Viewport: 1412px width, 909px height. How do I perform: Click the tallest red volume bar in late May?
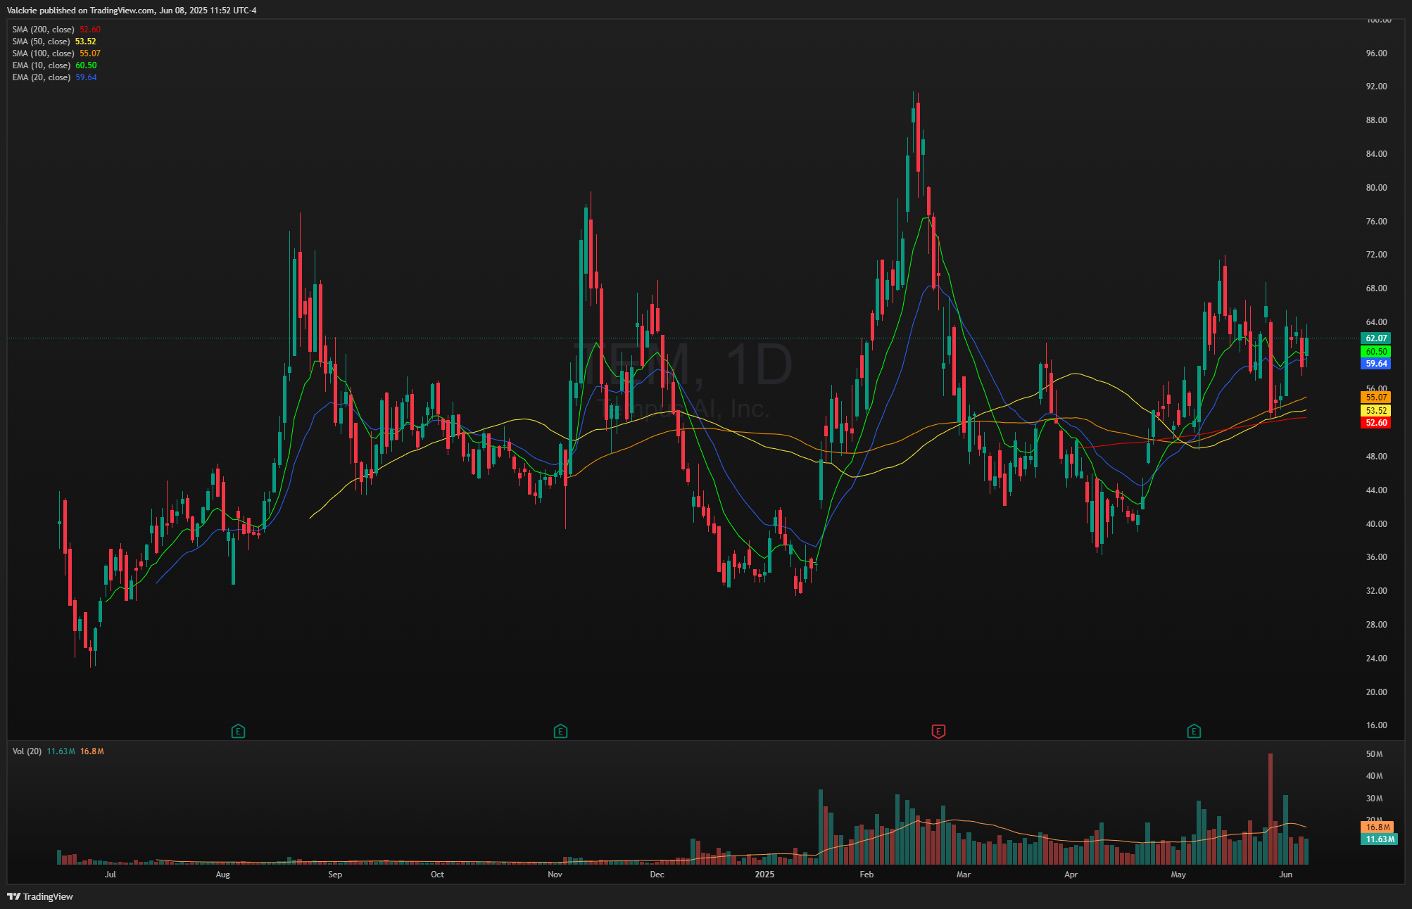(1271, 809)
